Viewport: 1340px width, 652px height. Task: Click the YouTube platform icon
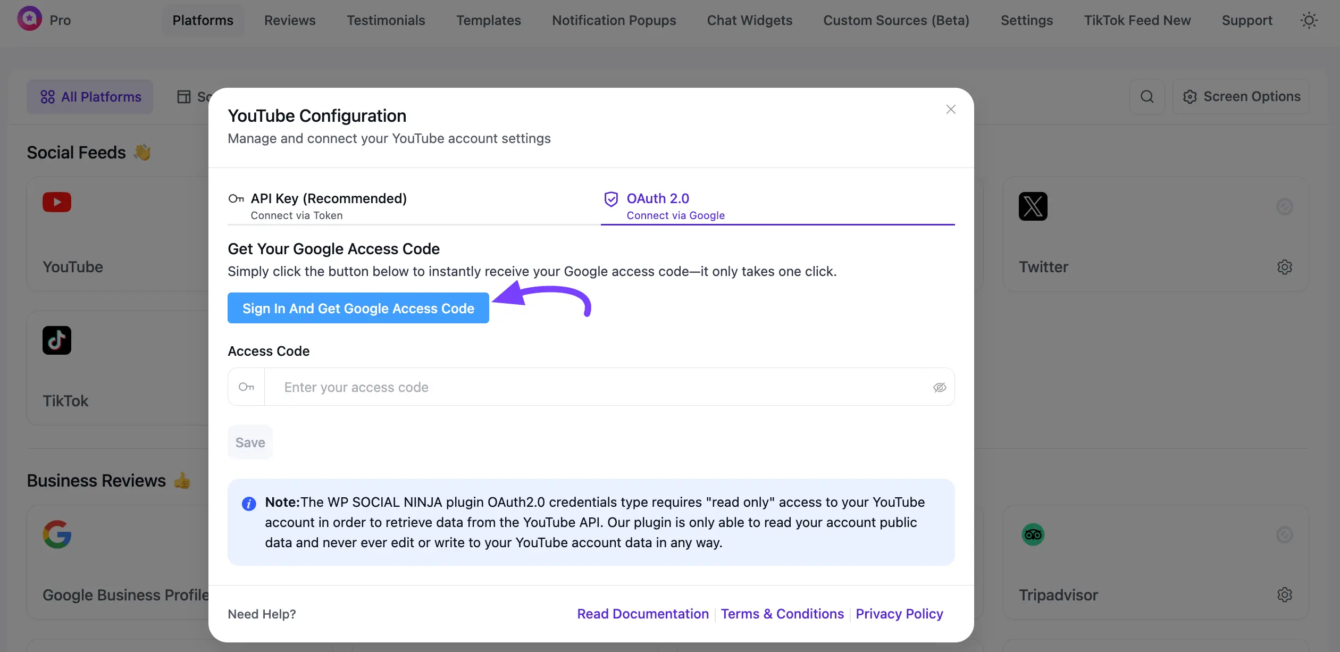(x=56, y=202)
